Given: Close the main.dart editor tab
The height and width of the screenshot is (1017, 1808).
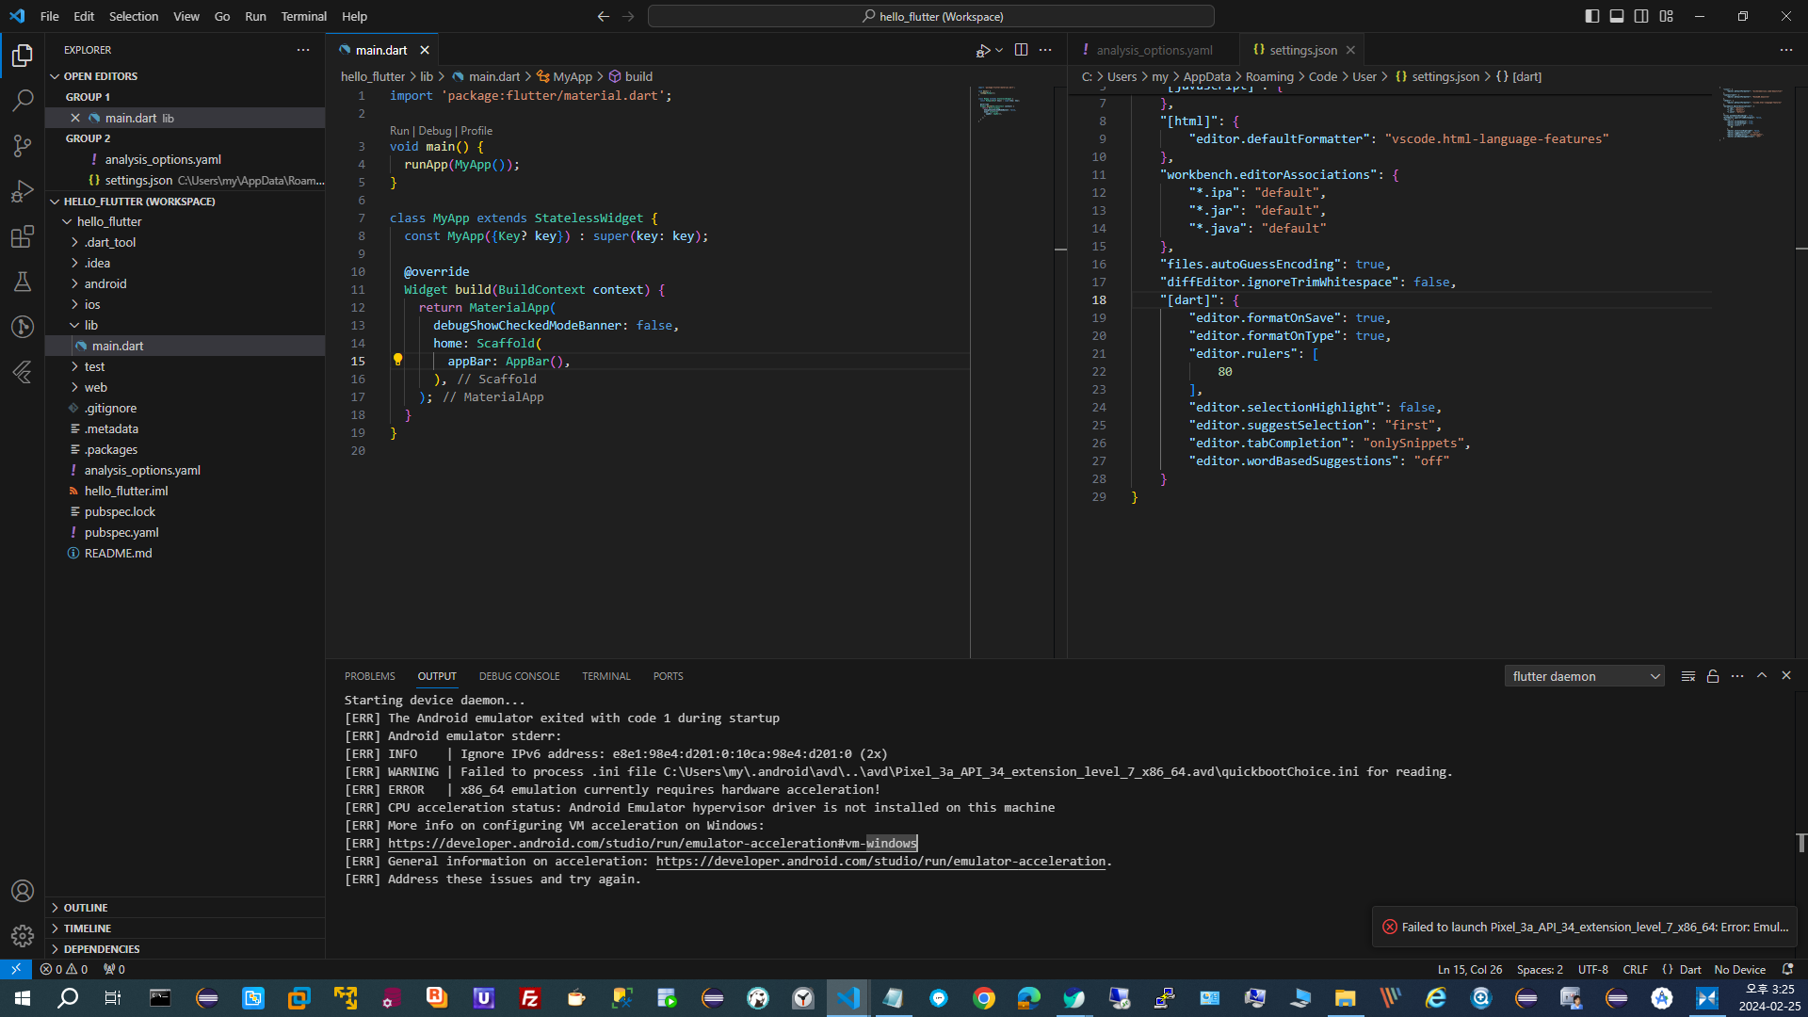Looking at the screenshot, I should (x=425, y=50).
